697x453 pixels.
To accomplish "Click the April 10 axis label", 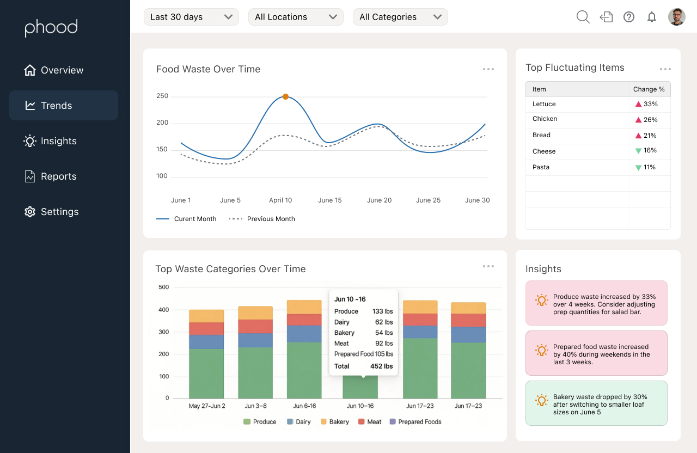I will point(280,200).
